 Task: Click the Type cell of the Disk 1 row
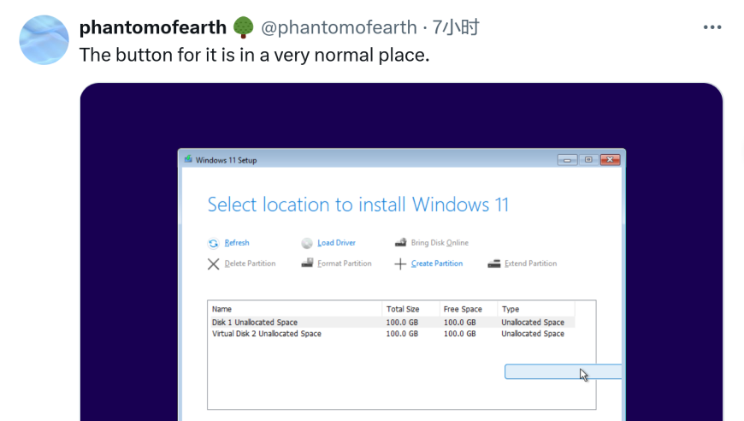coord(533,323)
